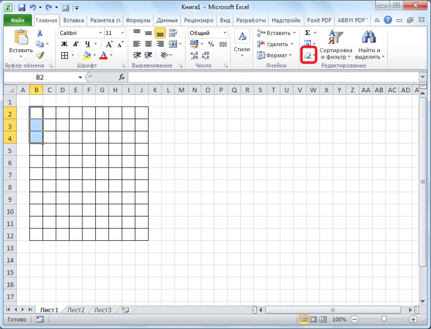Zoom in with the plus button
431x329 pixels.
[413, 319]
